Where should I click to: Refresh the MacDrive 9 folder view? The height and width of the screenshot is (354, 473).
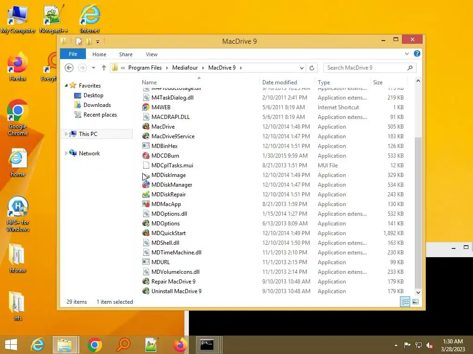pyautogui.click(x=312, y=68)
